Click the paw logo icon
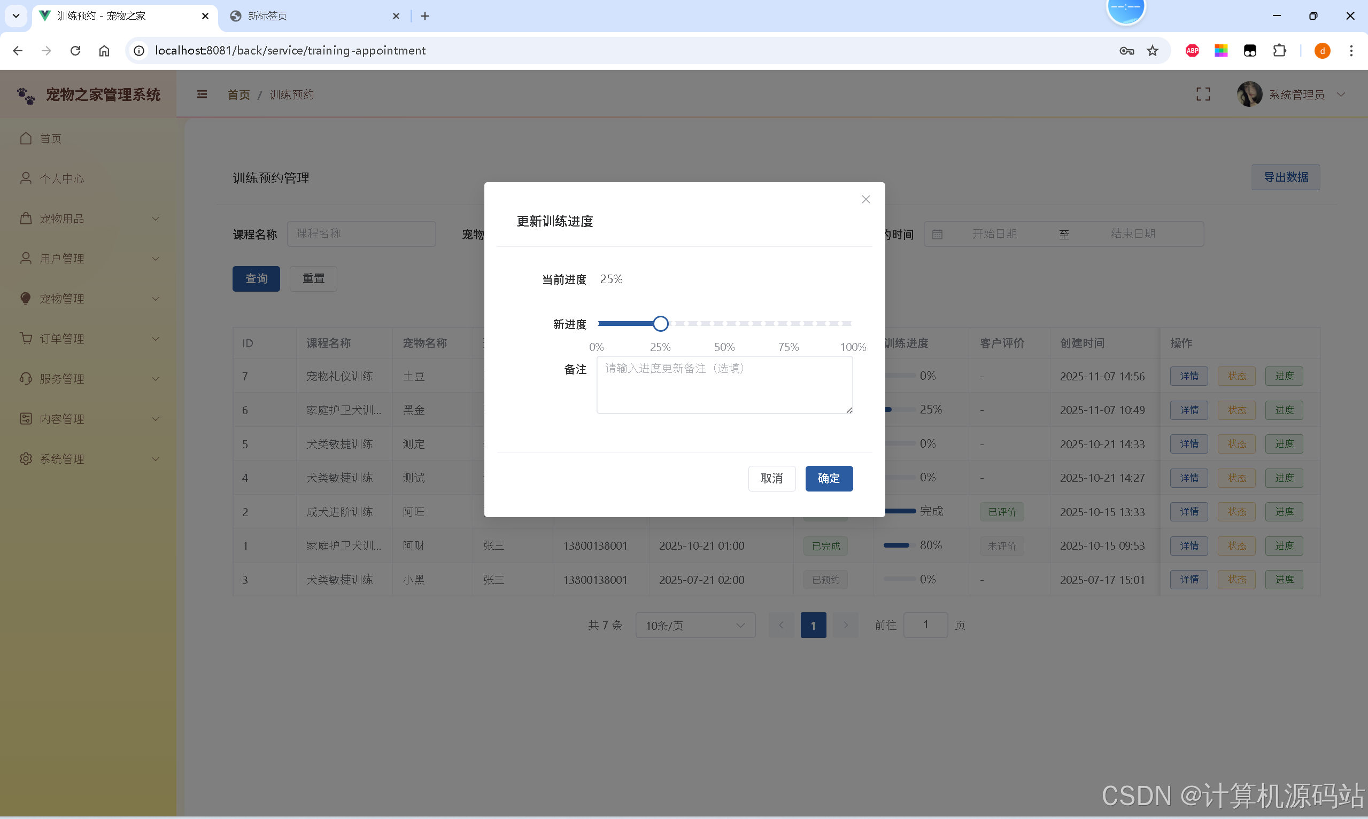The image size is (1368, 819). coord(26,96)
